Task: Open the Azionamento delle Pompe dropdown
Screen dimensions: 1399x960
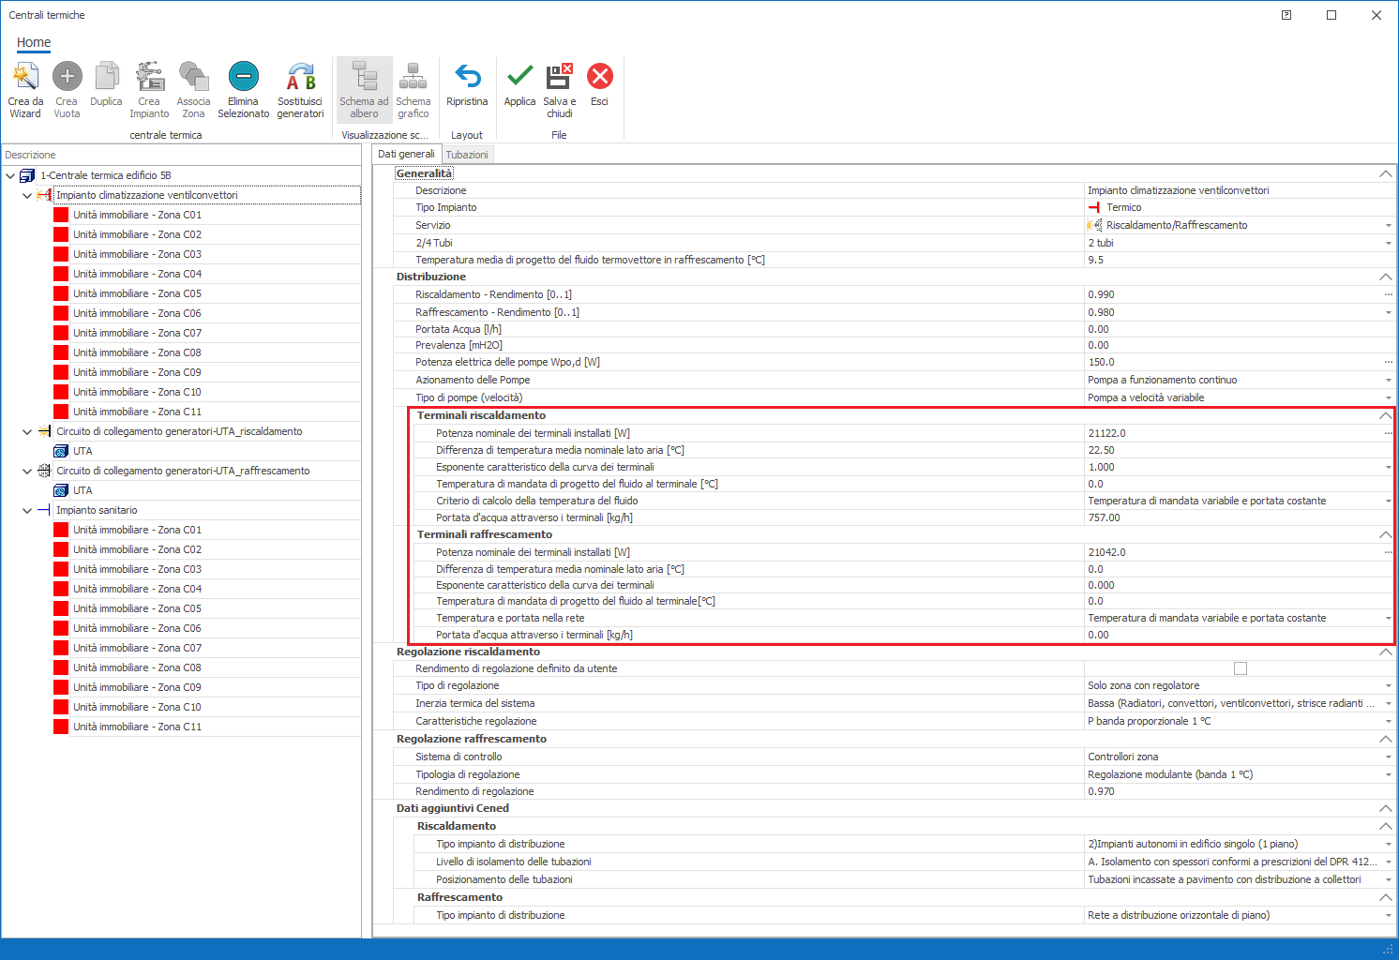Action: (1388, 381)
